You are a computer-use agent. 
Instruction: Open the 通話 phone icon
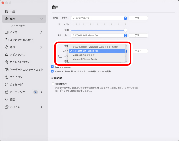tap(6, 99)
